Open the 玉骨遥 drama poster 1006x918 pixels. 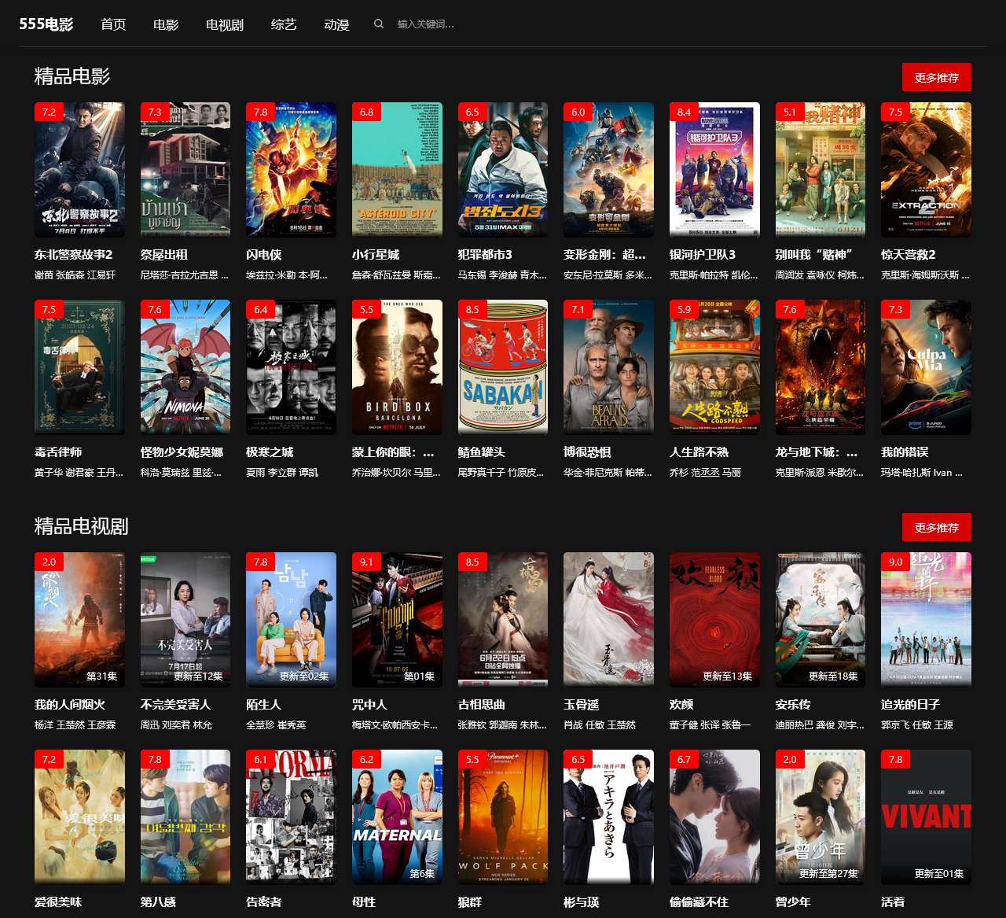pyautogui.click(x=608, y=620)
